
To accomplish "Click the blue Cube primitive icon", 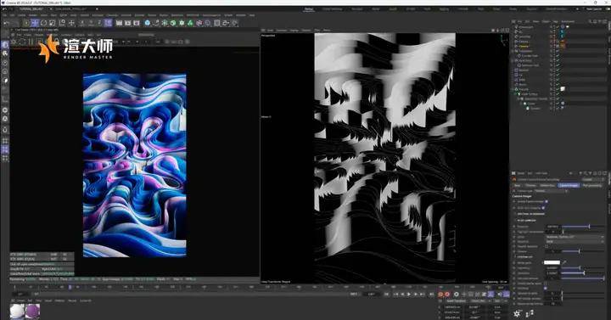I will 148,23.
